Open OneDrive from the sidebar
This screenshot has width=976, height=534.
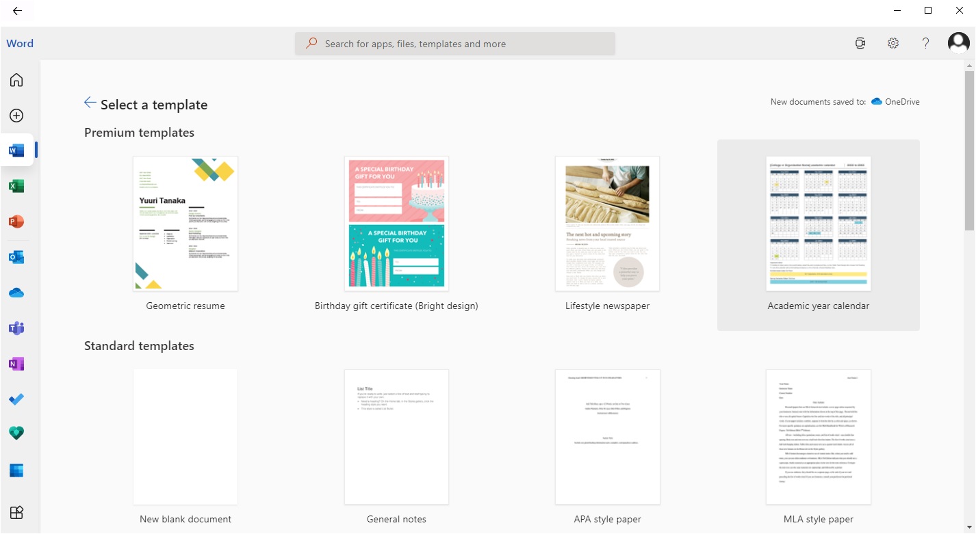click(16, 292)
